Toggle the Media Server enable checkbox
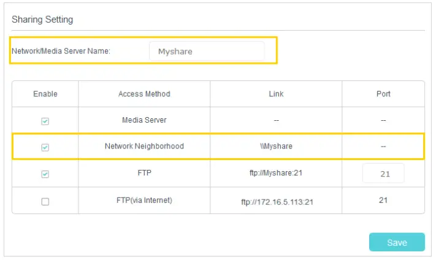This screenshot has height=260, width=436. pos(45,121)
